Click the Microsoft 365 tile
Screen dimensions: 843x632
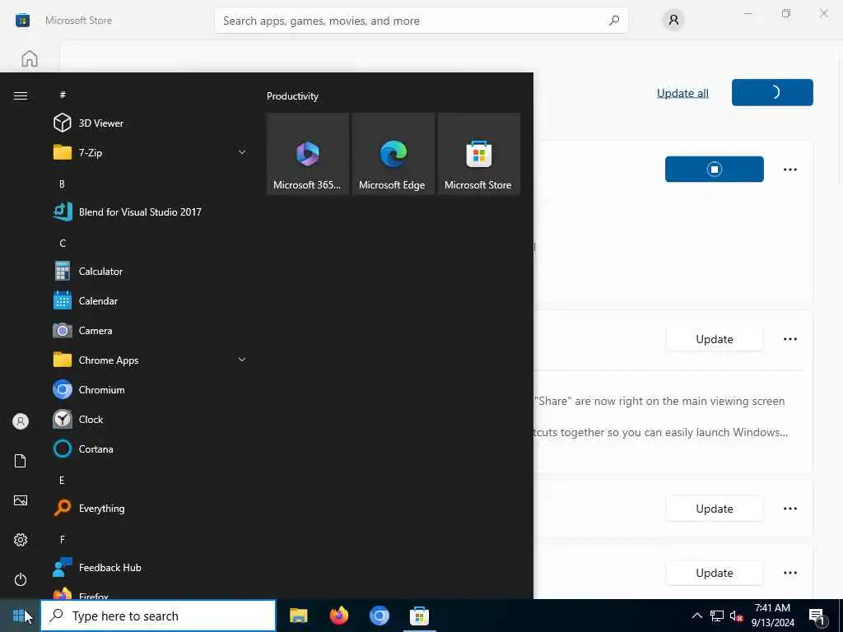[308, 154]
